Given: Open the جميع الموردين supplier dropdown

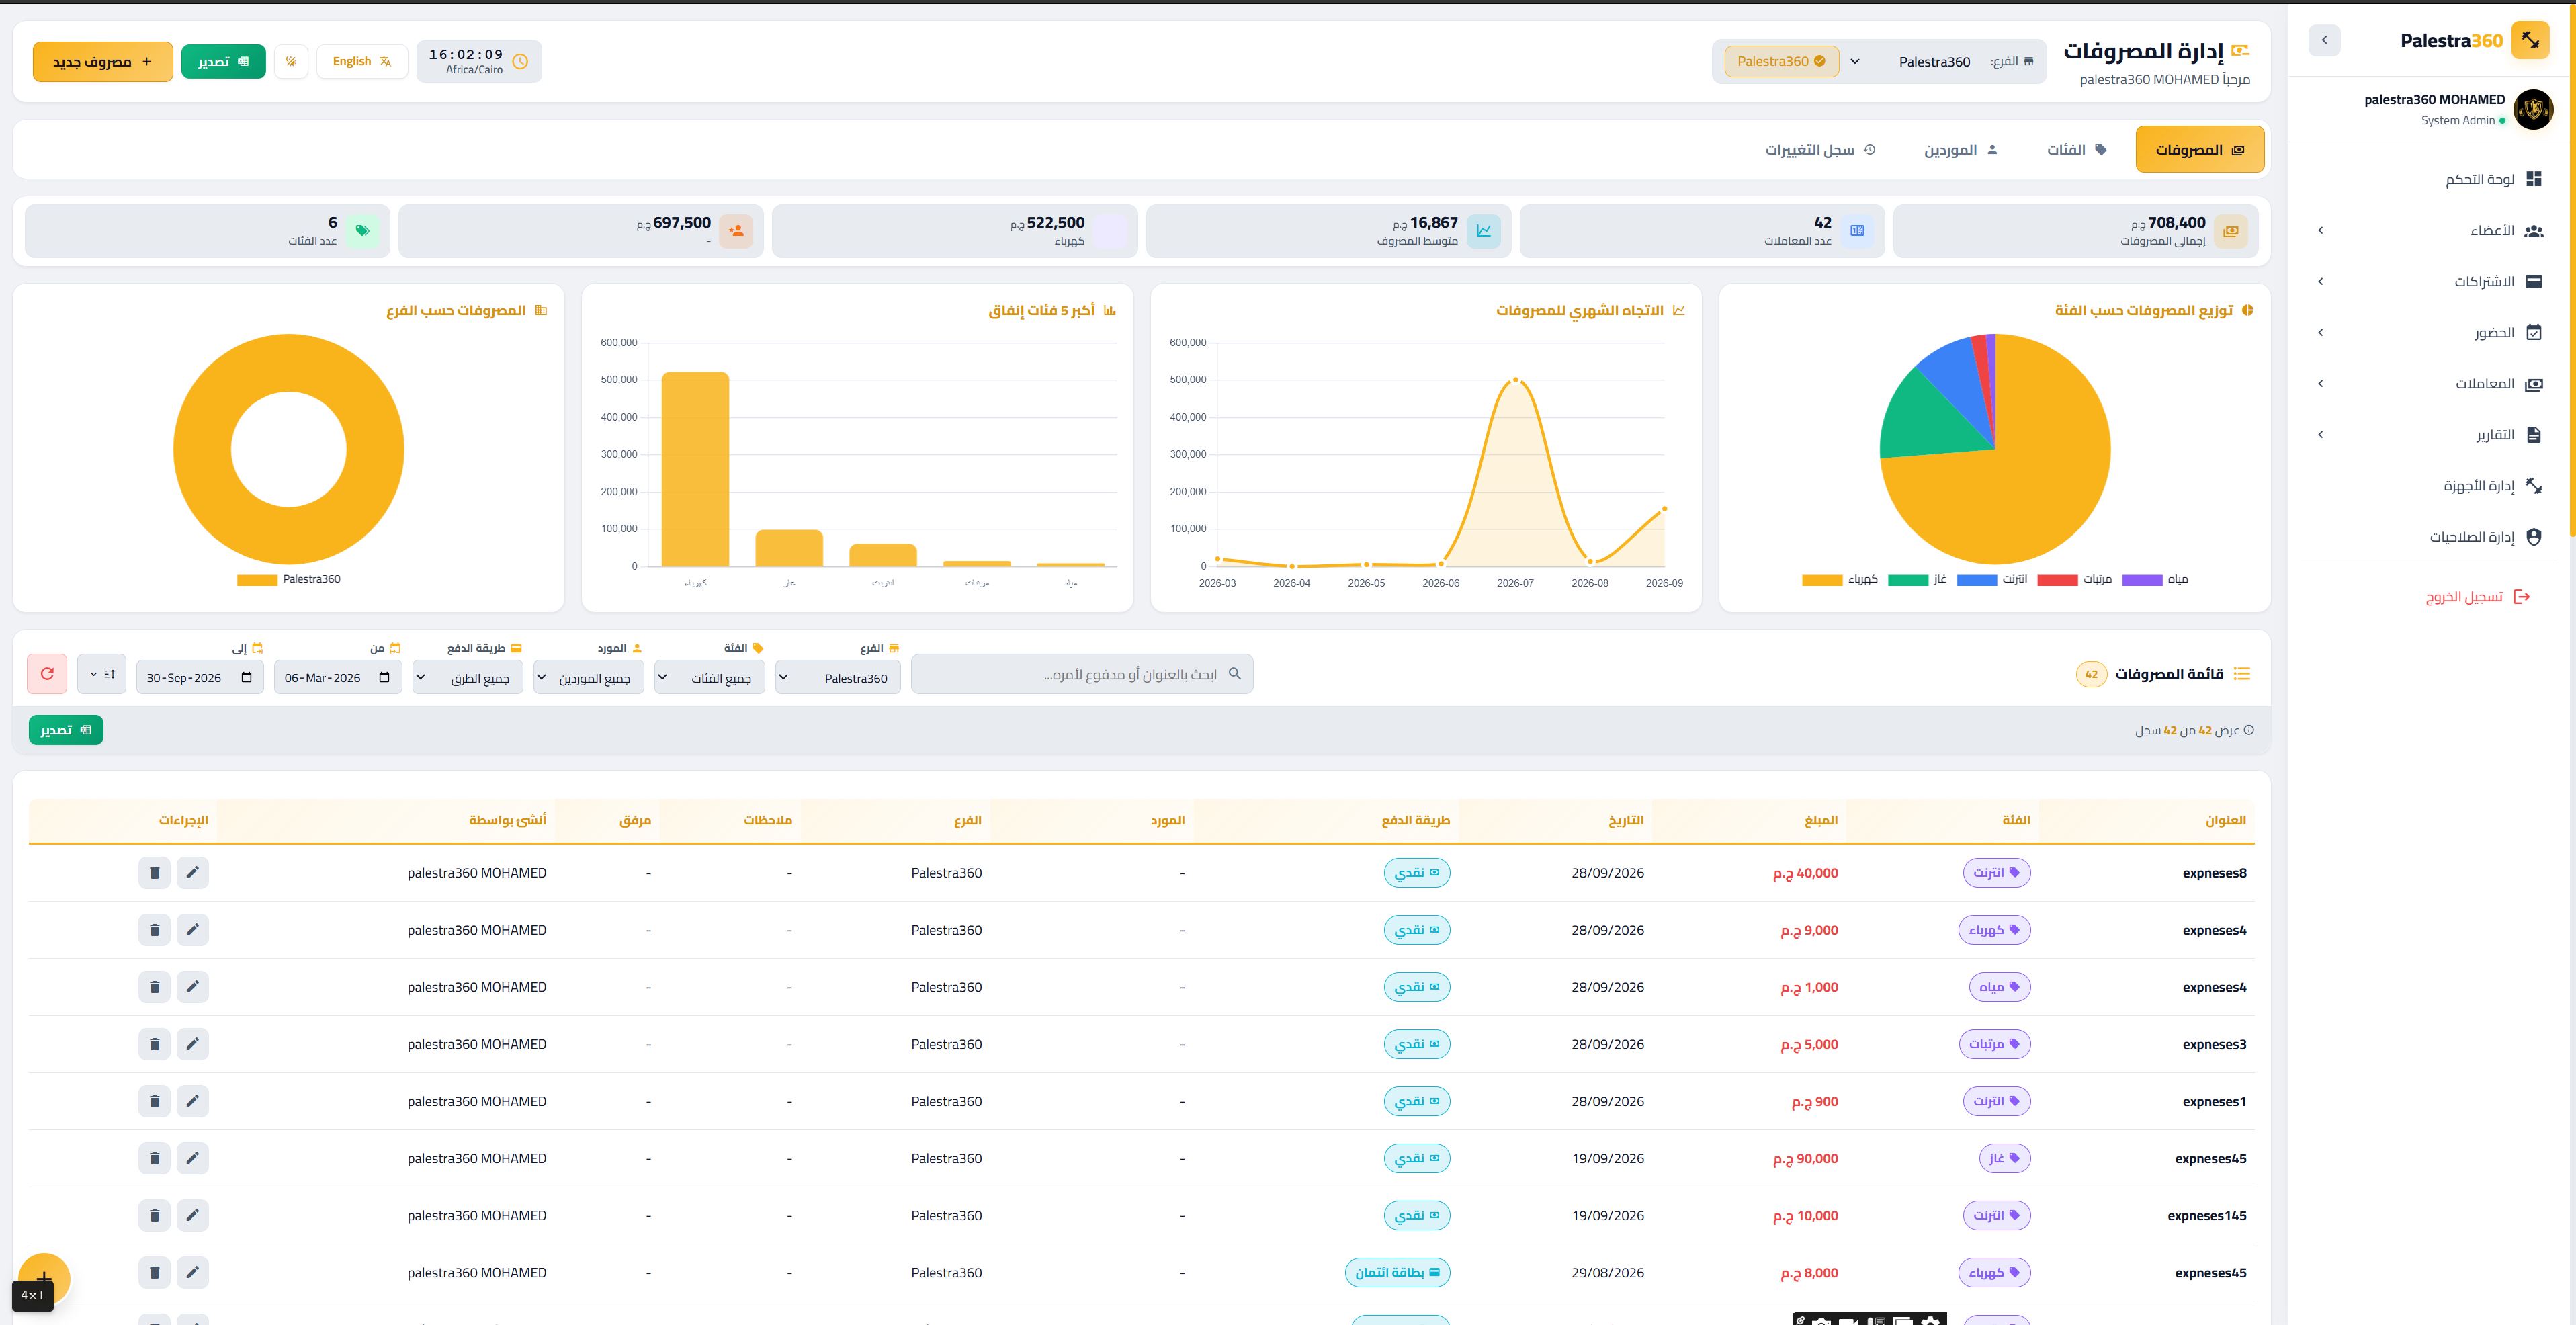Looking at the screenshot, I should (x=589, y=678).
